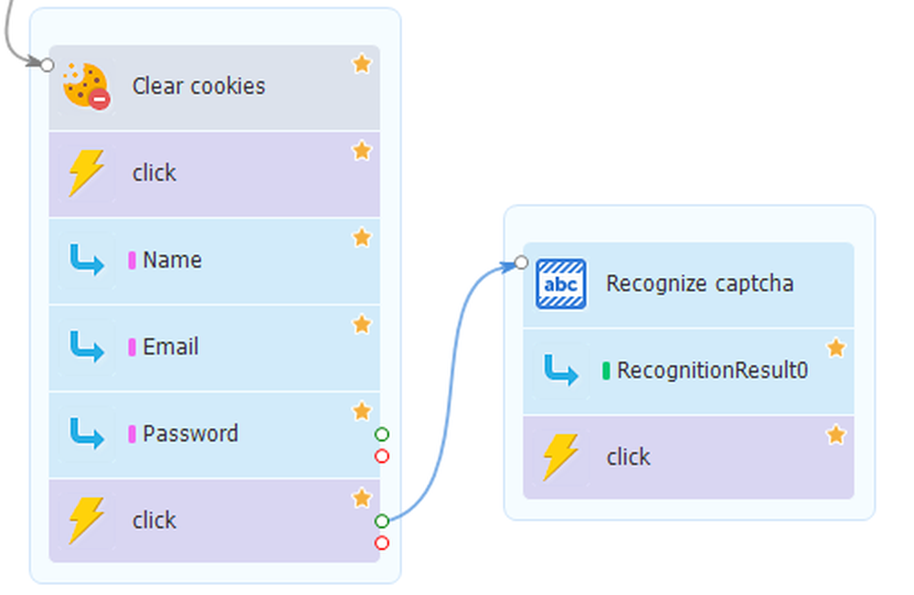The image size is (914, 595).
Task: Select the Email variable label
Action: pyautogui.click(x=171, y=346)
